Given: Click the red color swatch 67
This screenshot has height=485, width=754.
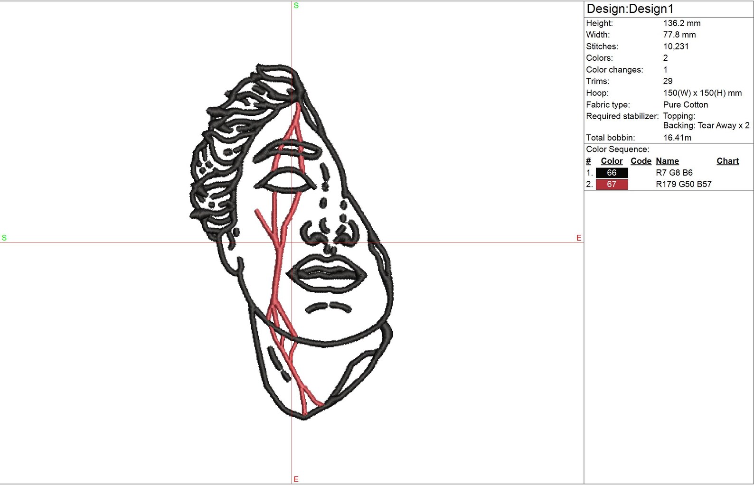Looking at the screenshot, I should click(612, 184).
